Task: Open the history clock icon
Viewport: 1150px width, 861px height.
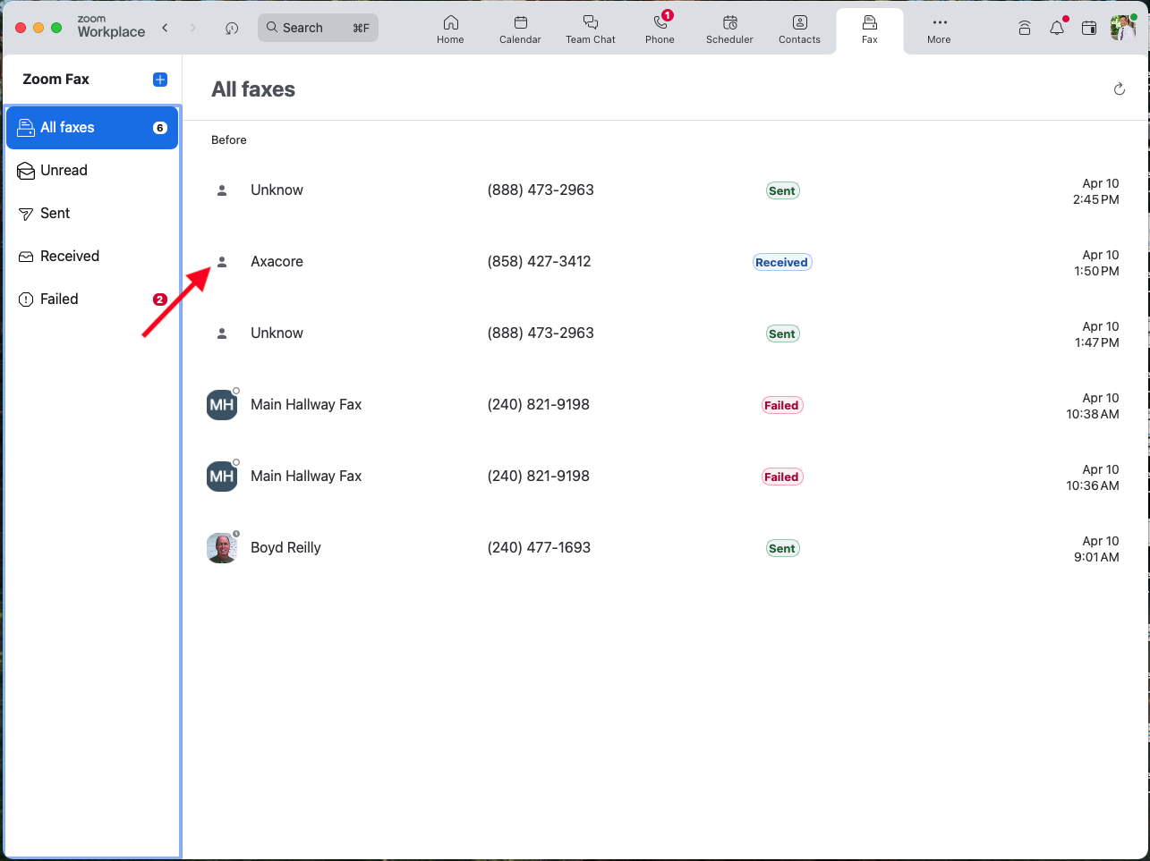Action: 232,28
